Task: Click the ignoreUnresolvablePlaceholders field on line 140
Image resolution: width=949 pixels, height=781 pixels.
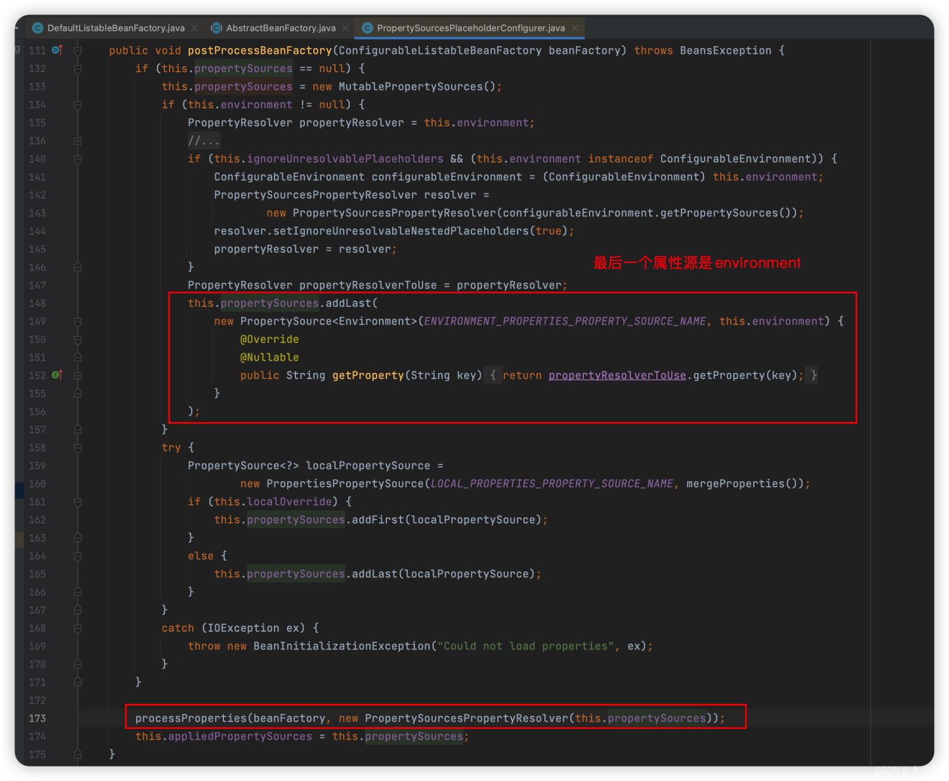Action: tap(345, 159)
